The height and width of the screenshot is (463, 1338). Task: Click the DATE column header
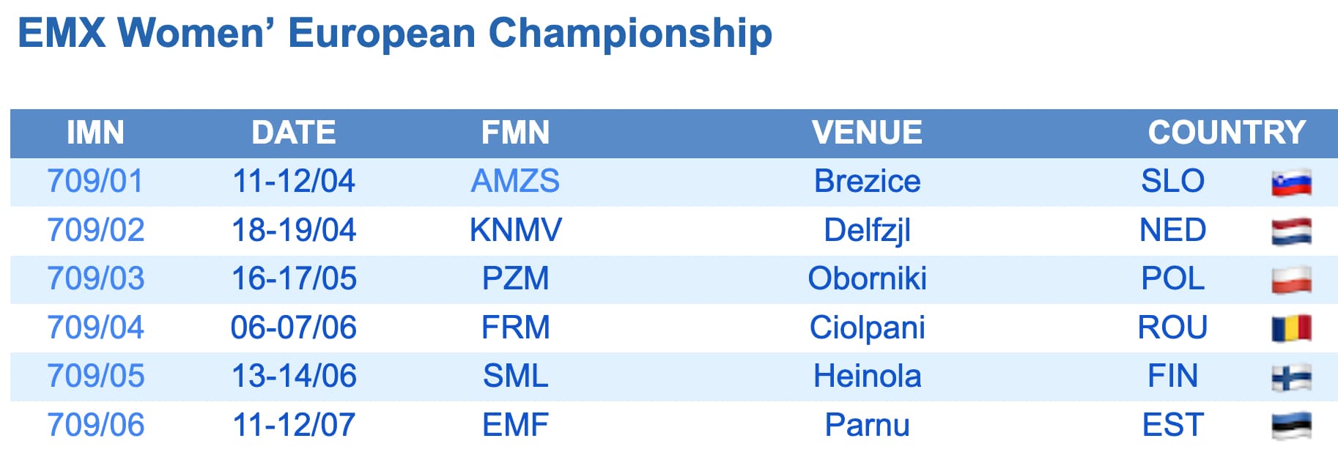tap(293, 133)
